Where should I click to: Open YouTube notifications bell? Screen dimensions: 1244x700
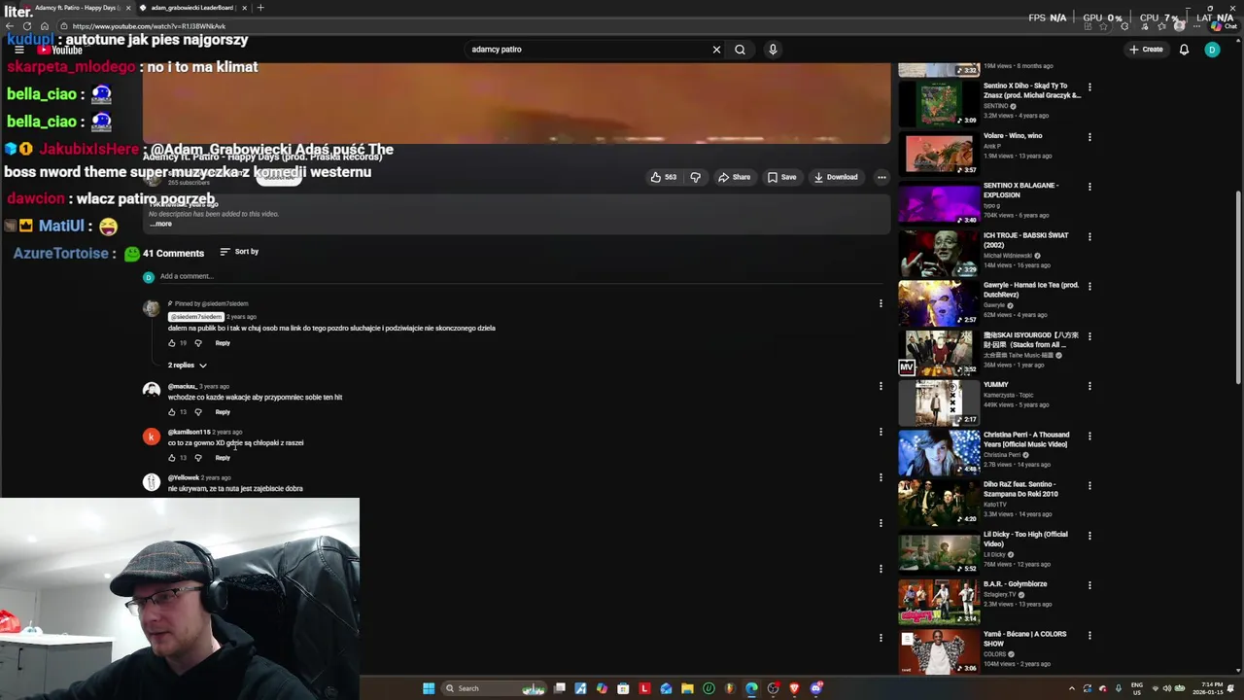coord(1184,50)
